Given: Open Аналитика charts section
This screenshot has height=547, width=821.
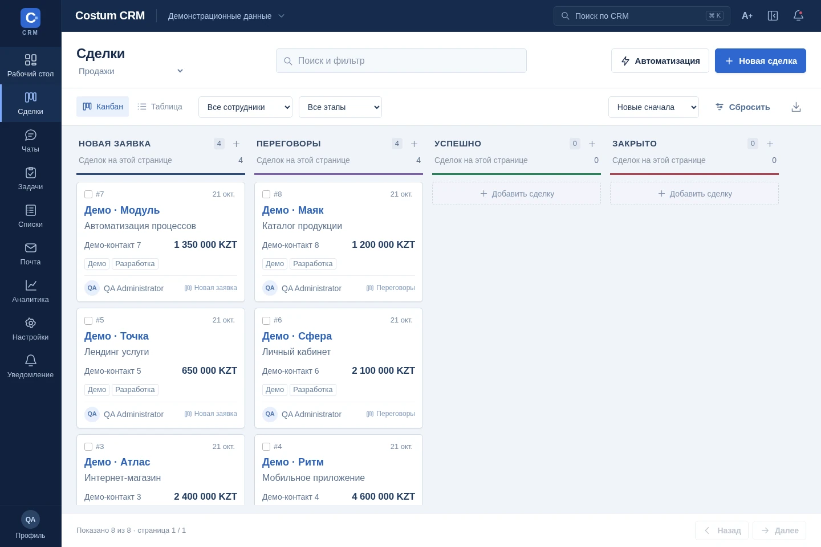Looking at the screenshot, I should coord(31,291).
